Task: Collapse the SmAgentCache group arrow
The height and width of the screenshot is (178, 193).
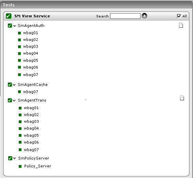Action: click(14, 85)
